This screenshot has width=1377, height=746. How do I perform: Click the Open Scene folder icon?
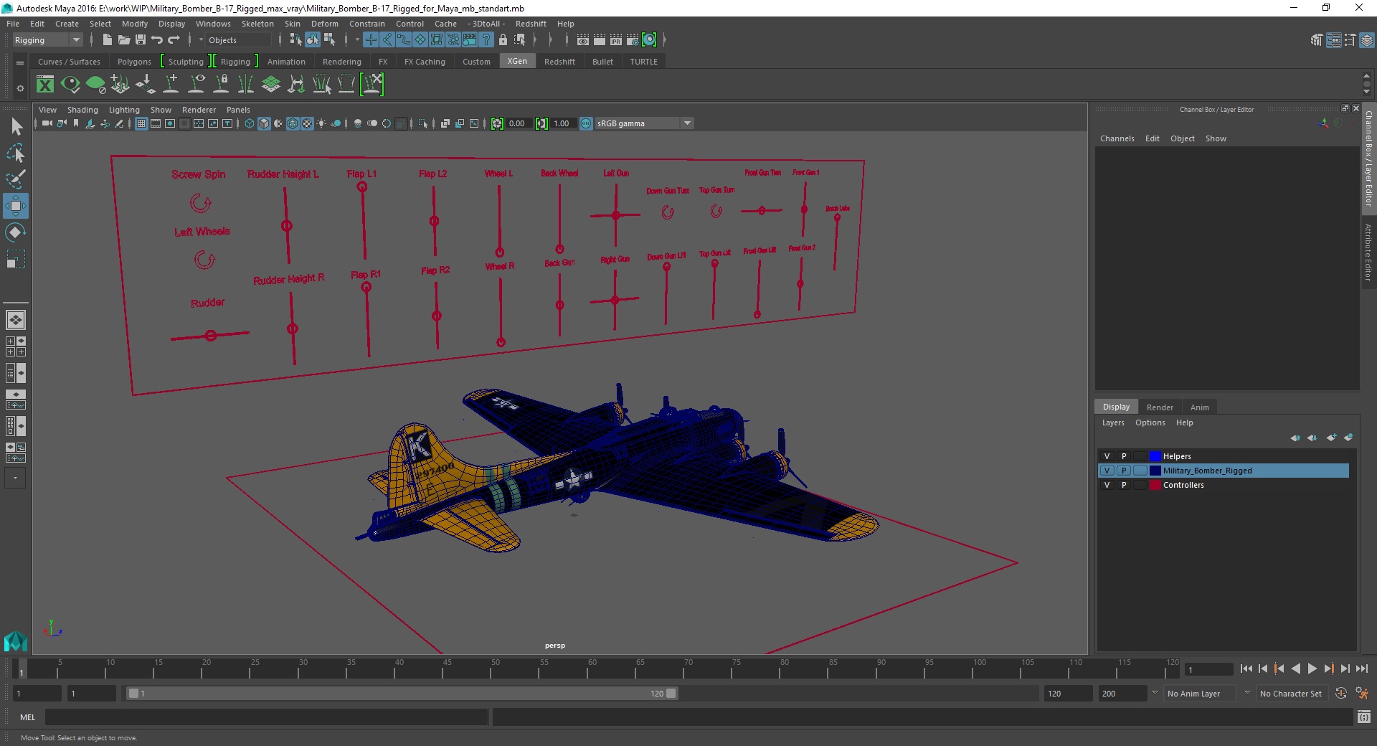tap(123, 40)
